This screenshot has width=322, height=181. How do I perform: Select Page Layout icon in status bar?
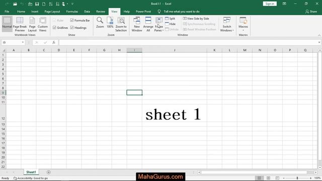tap(268, 178)
